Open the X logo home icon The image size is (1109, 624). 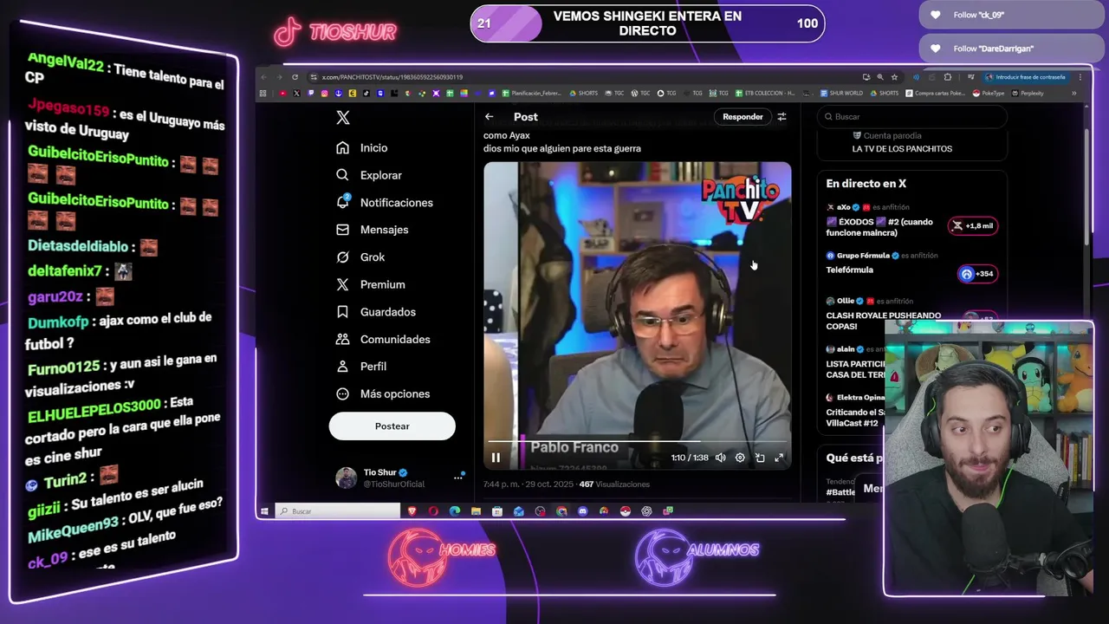343,118
